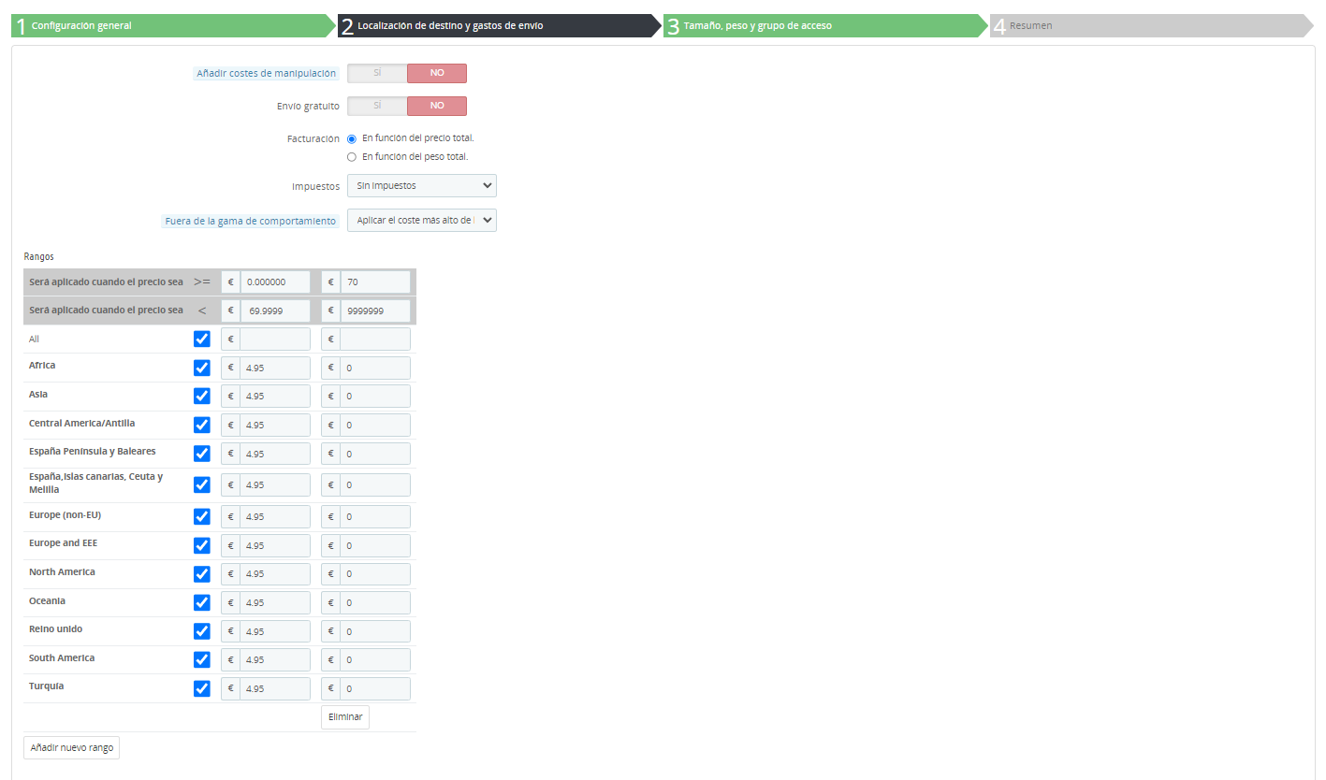
Task: Click the Añadir costes de manipulación label
Action: (267, 73)
